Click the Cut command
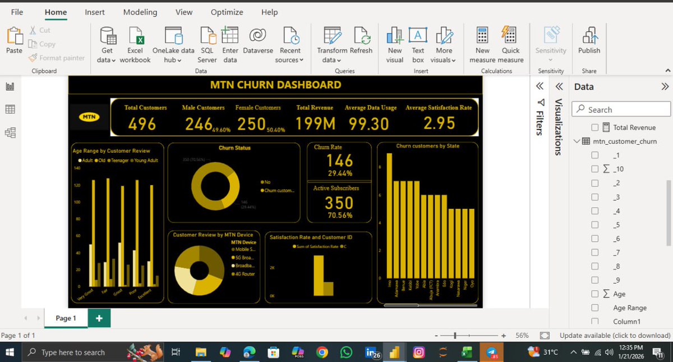The height and width of the screenshot is (362, 673). pos(40,30)
